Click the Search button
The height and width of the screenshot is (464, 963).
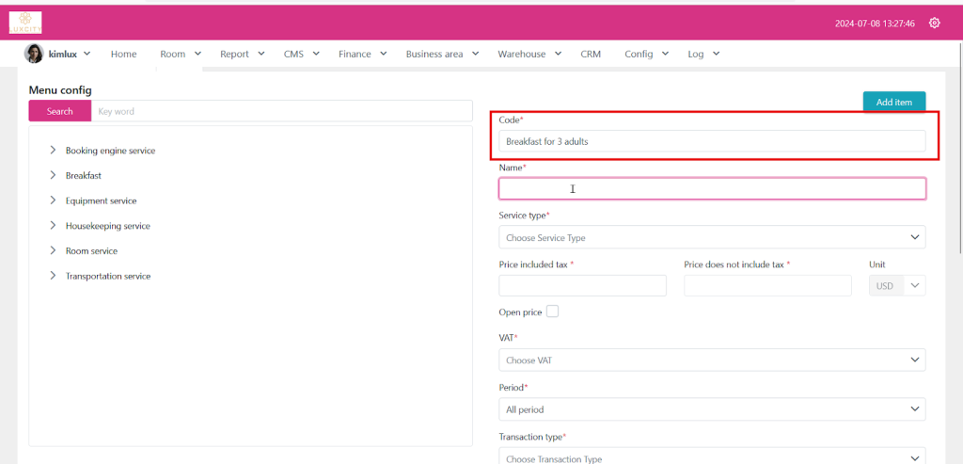[59, 111]
